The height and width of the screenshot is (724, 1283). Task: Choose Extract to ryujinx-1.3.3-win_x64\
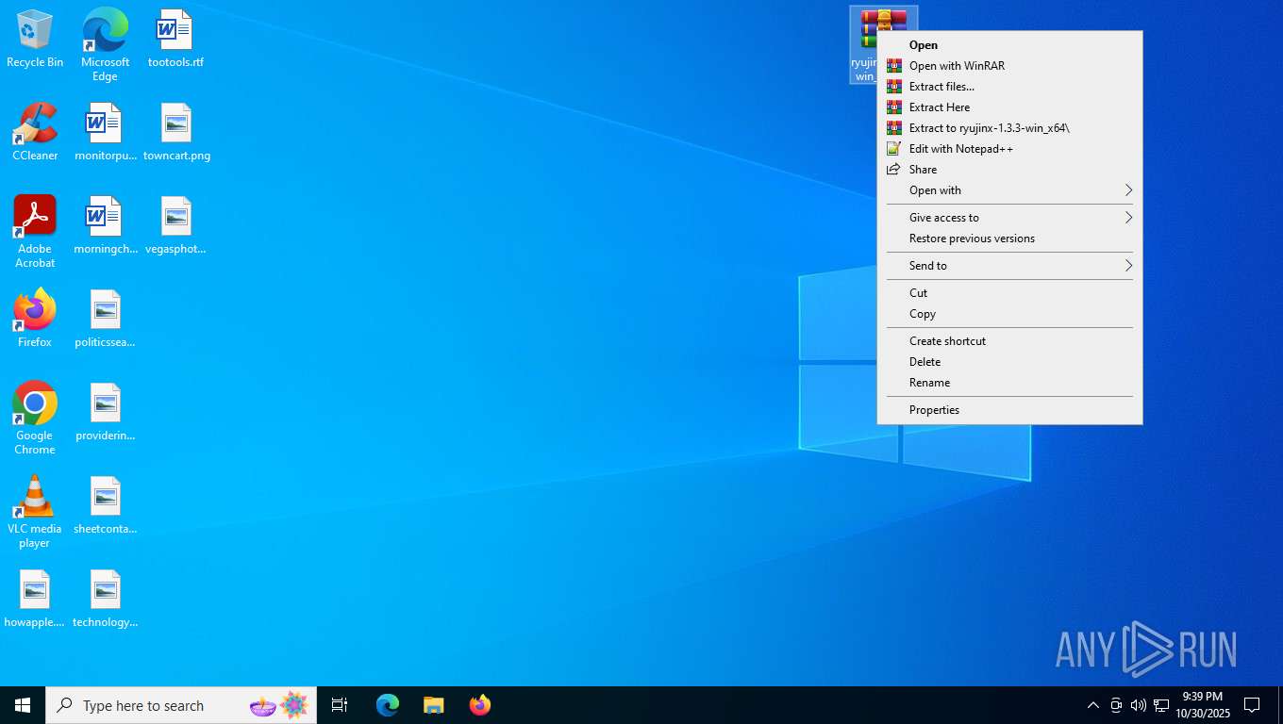[1009, 128]
